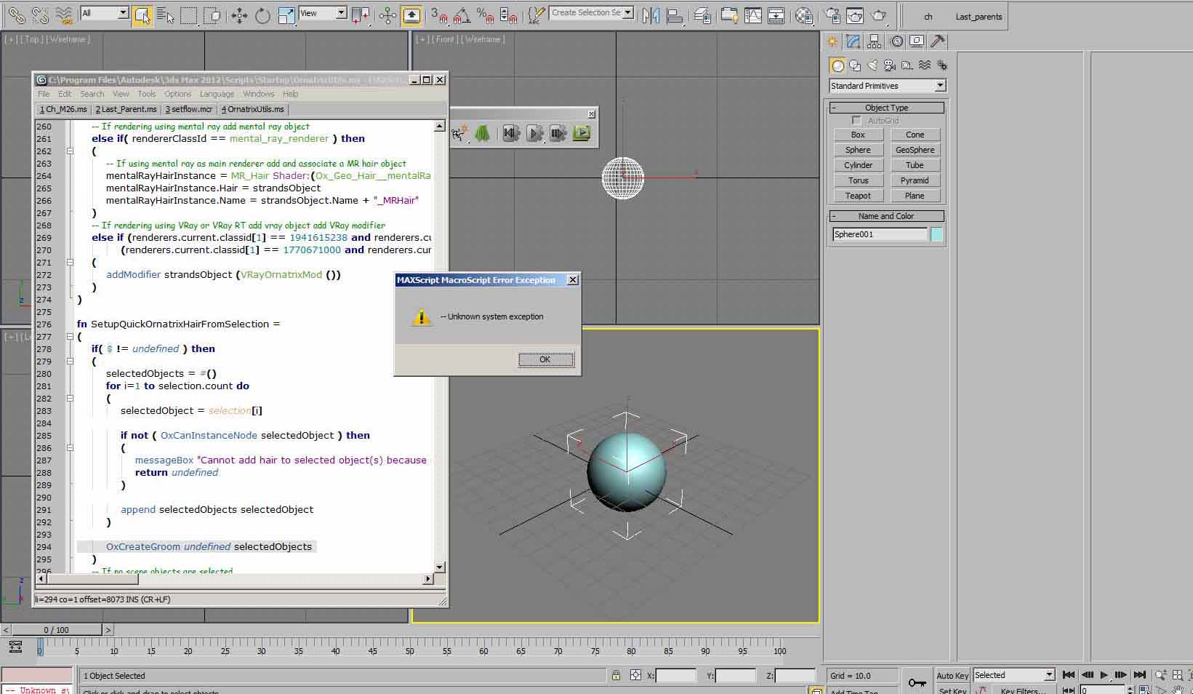Open the Modify panel tab
Screen dimensions: 1193x694
(x=853, y=41)
